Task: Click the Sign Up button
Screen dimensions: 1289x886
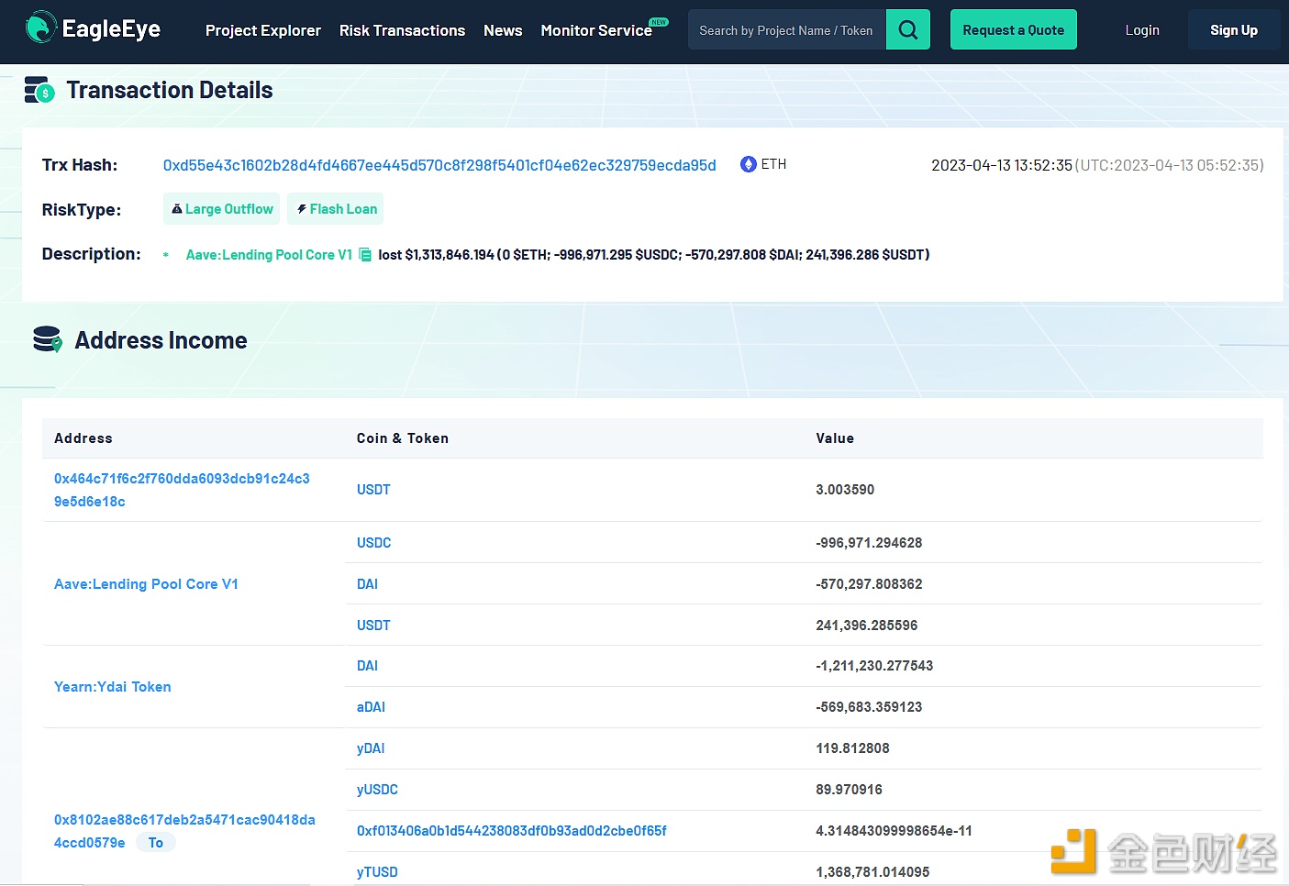Action: (1233, 29)
